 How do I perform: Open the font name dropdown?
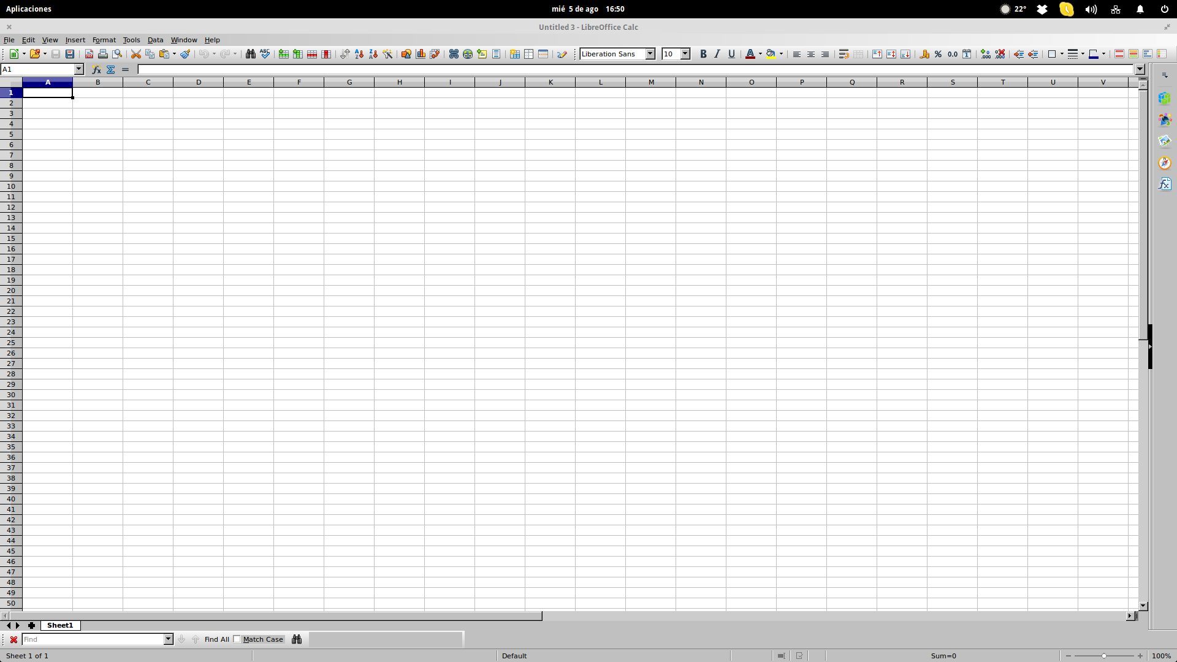pos(650,54)
